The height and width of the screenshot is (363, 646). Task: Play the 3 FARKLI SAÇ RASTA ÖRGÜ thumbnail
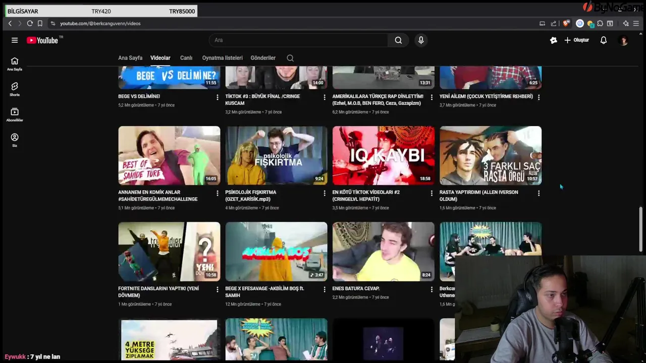pyautogui.click(x=491, y=155)
